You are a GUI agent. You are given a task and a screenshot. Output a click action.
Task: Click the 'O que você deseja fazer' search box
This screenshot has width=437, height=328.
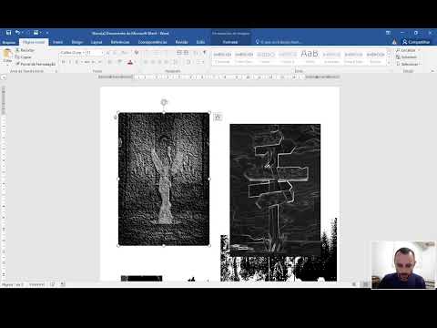click(x=280, y=42)
